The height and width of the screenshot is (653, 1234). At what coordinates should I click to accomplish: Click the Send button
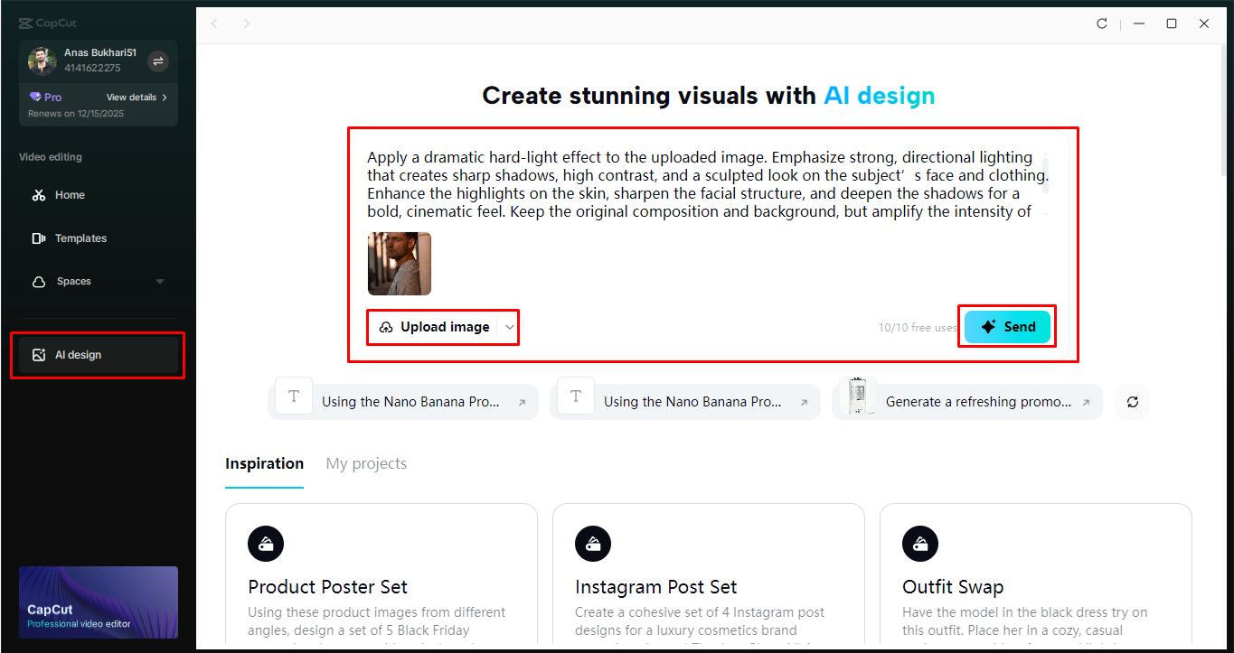(1007, 326)
